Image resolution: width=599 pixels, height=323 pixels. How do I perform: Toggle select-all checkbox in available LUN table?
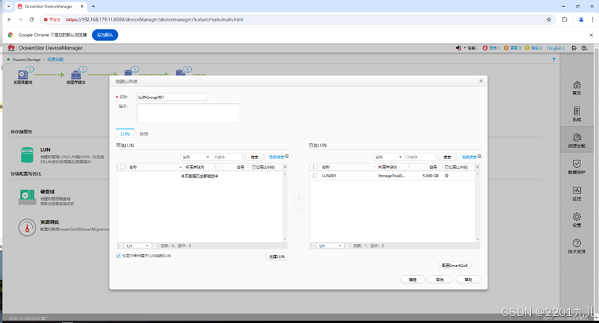[x=123, y=167]
